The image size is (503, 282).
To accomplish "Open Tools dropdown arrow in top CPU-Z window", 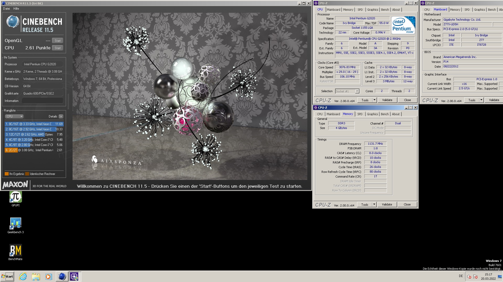I will coord(374,100).
